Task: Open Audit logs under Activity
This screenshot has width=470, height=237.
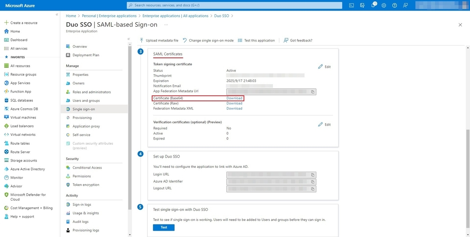Action: click(x=81, y=222)
